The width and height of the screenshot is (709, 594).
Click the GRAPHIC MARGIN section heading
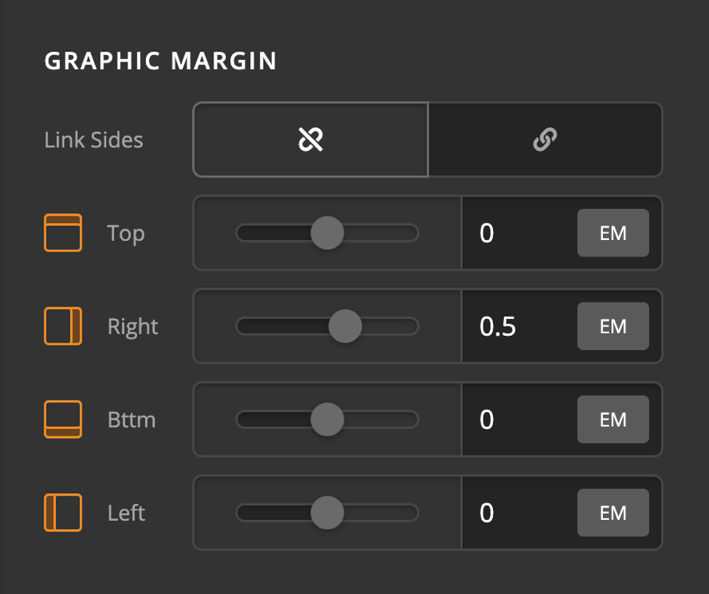[x=159, y=61]
